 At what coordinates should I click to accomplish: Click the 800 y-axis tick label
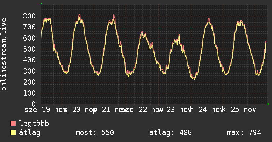point(29,16)
